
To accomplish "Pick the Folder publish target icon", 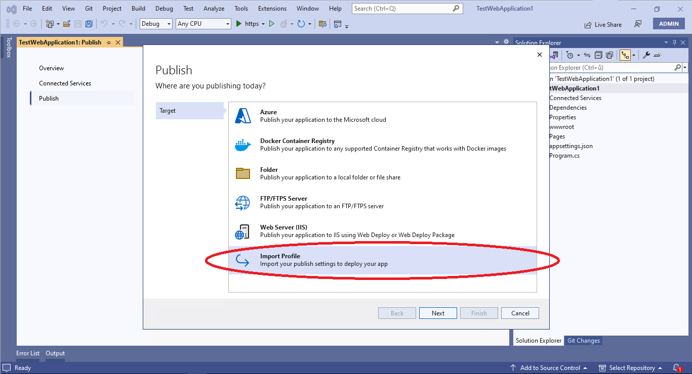I will click(x=243, y=173).
